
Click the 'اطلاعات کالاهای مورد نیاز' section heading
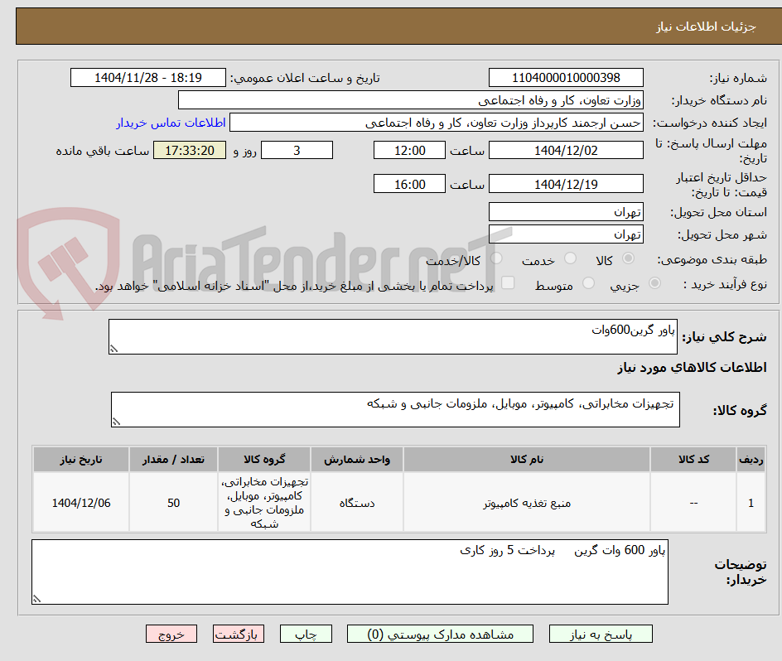click(692, 368)
